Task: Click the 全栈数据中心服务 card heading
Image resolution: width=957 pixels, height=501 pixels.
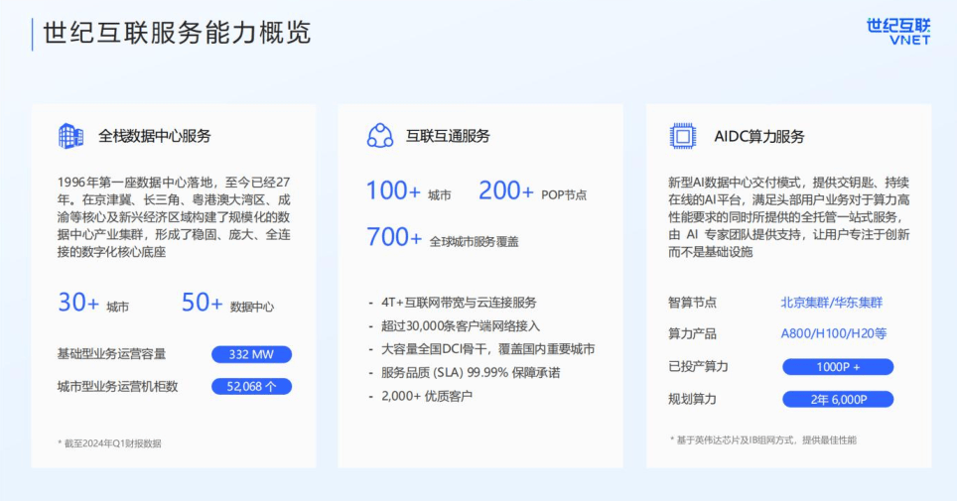Action: (x=155, y=137)
